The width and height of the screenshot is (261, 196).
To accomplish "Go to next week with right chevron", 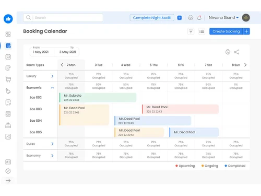I will point(245,65).
